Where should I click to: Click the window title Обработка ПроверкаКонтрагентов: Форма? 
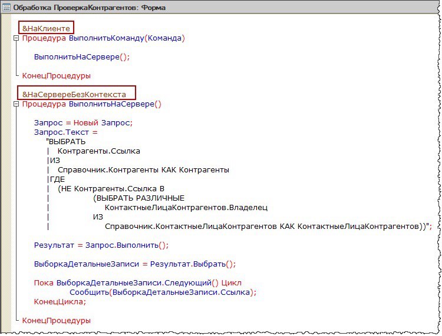pos(90,8)
